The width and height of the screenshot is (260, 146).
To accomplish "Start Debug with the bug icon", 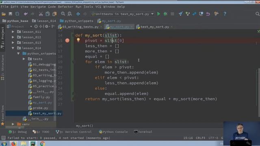I will tap(165, 14).
